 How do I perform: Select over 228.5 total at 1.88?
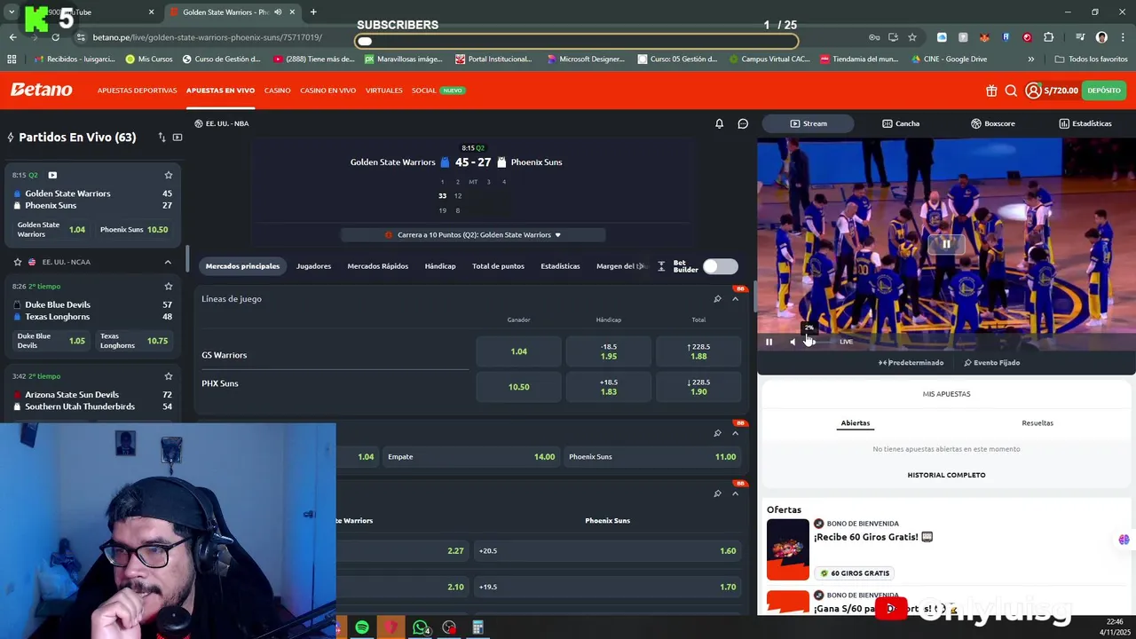pos(698,351)
